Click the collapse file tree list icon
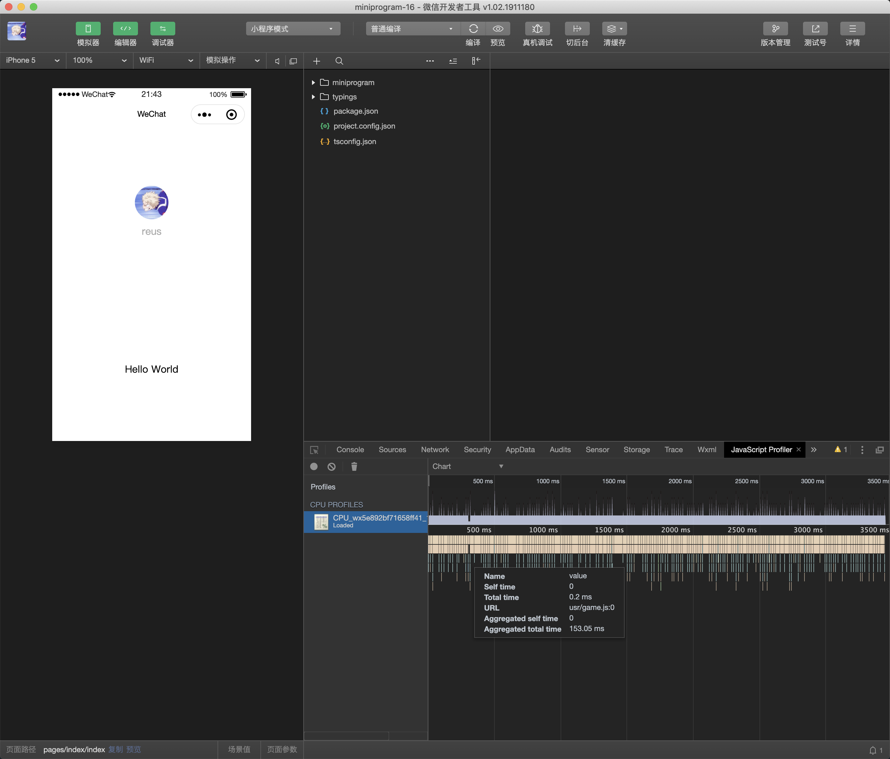 coord(453,61)
